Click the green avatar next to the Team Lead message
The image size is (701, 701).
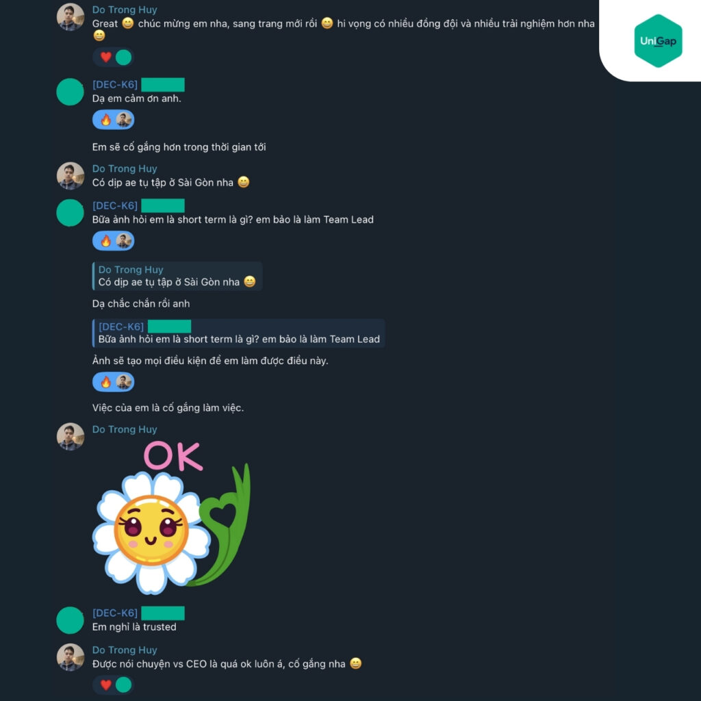[x=71, y=213]
